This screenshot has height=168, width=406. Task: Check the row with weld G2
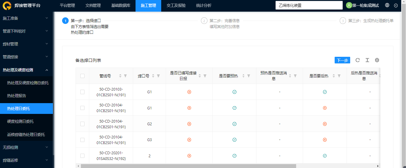coord(82,124)
